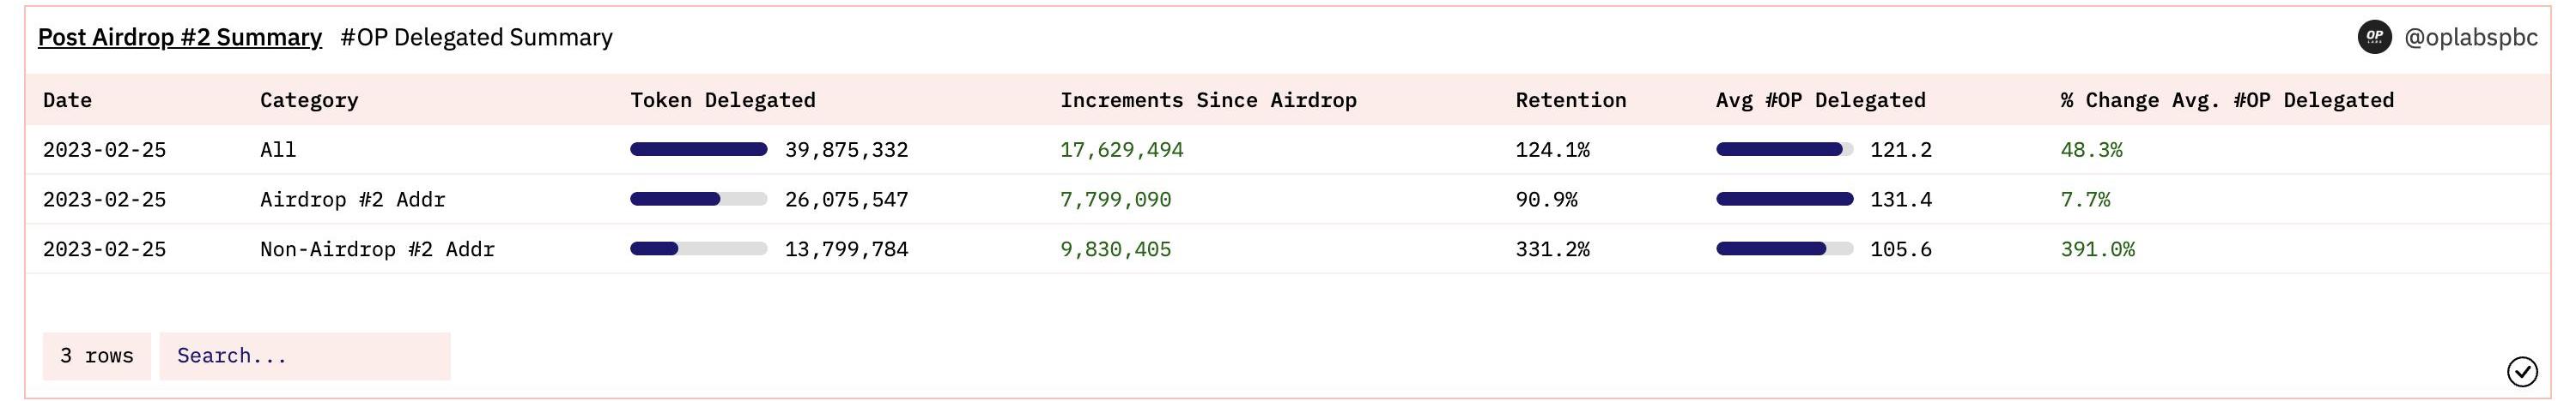Open the Post Airdrop #2 Summary link
This screenshot has height=401, width=2576.
click(180, 37)
